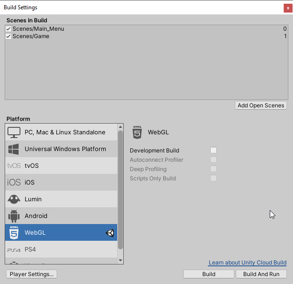Click Build And Run button
The width and height of the screenshot is (293, 284).
pyautogui.click(x=261, y=274)
